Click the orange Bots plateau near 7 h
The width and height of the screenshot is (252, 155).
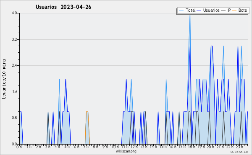(x=87, y=111)
